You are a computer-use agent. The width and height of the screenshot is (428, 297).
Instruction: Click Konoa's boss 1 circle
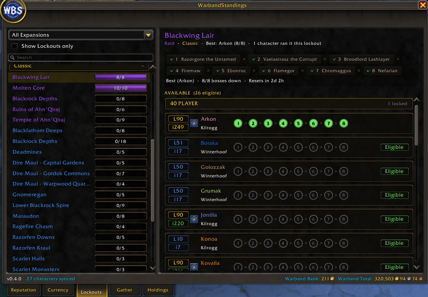tap(238, 243)
